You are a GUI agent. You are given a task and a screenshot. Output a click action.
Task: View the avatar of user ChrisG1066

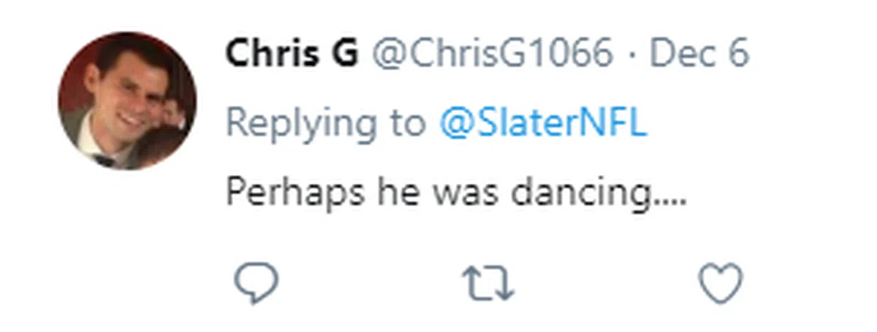coord(127,101)
